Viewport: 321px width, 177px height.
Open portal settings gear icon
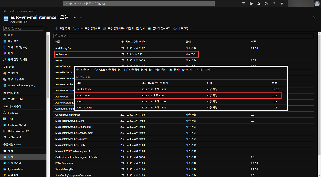pos(266,4)
